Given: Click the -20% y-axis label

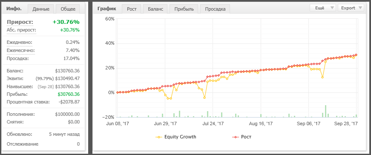Looking at the screenshot, I should click(108, 118).
